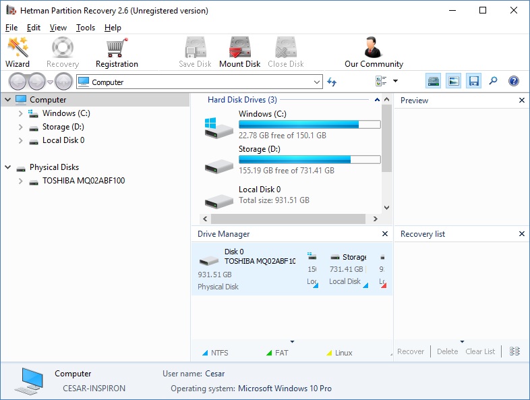Open the Tools menu
This screenshot has width=530, height=400.
click(x=86, y=28)
